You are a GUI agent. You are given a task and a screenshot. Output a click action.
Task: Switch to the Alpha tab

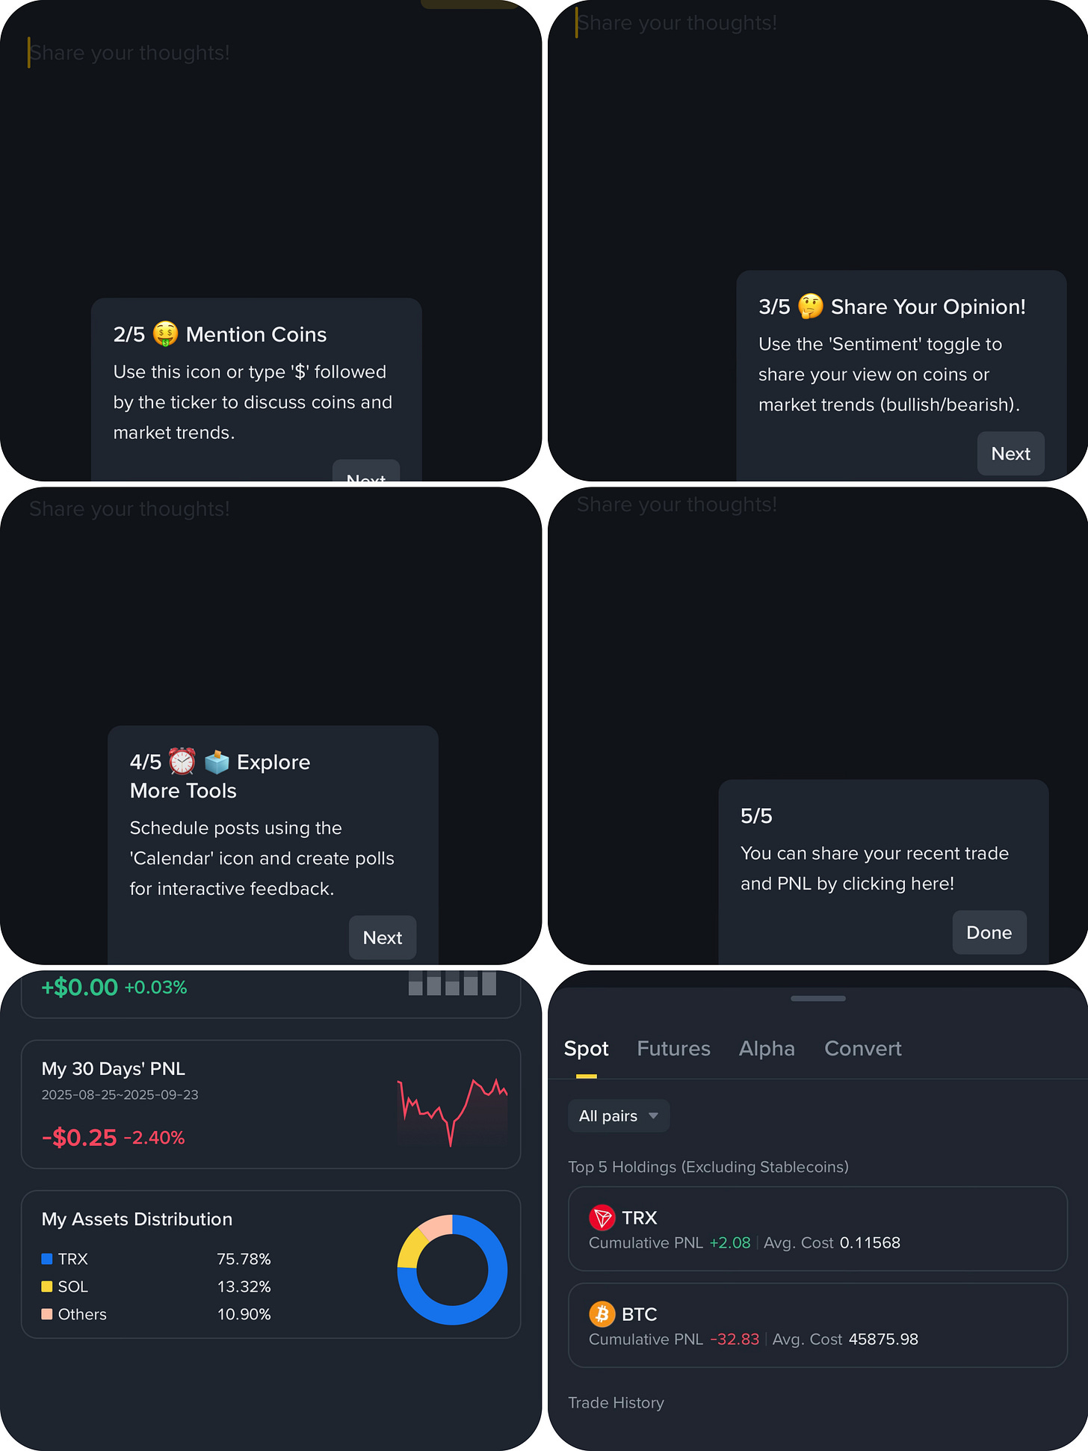pyautogui.click(x=767, y=1049)
